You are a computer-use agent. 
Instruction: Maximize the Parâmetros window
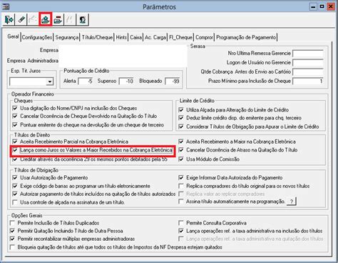pos(322,6)
